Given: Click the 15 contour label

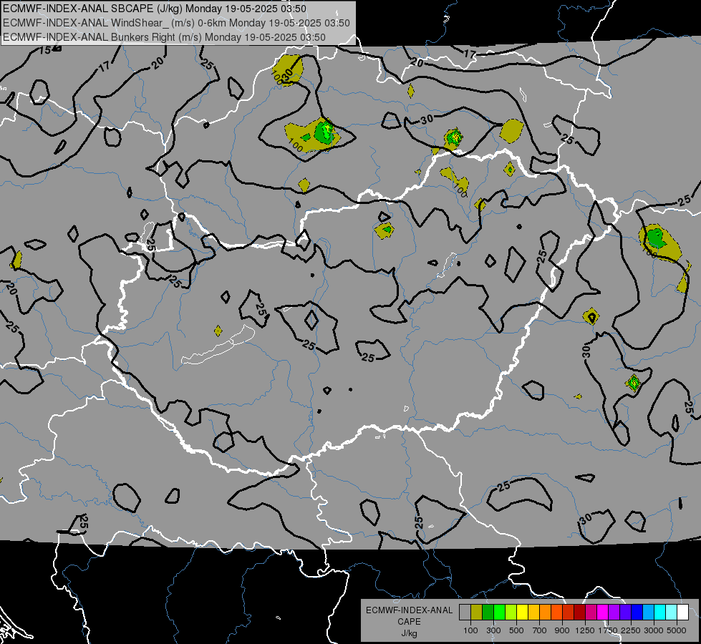Looking at the screenshot, I should 44,50.
